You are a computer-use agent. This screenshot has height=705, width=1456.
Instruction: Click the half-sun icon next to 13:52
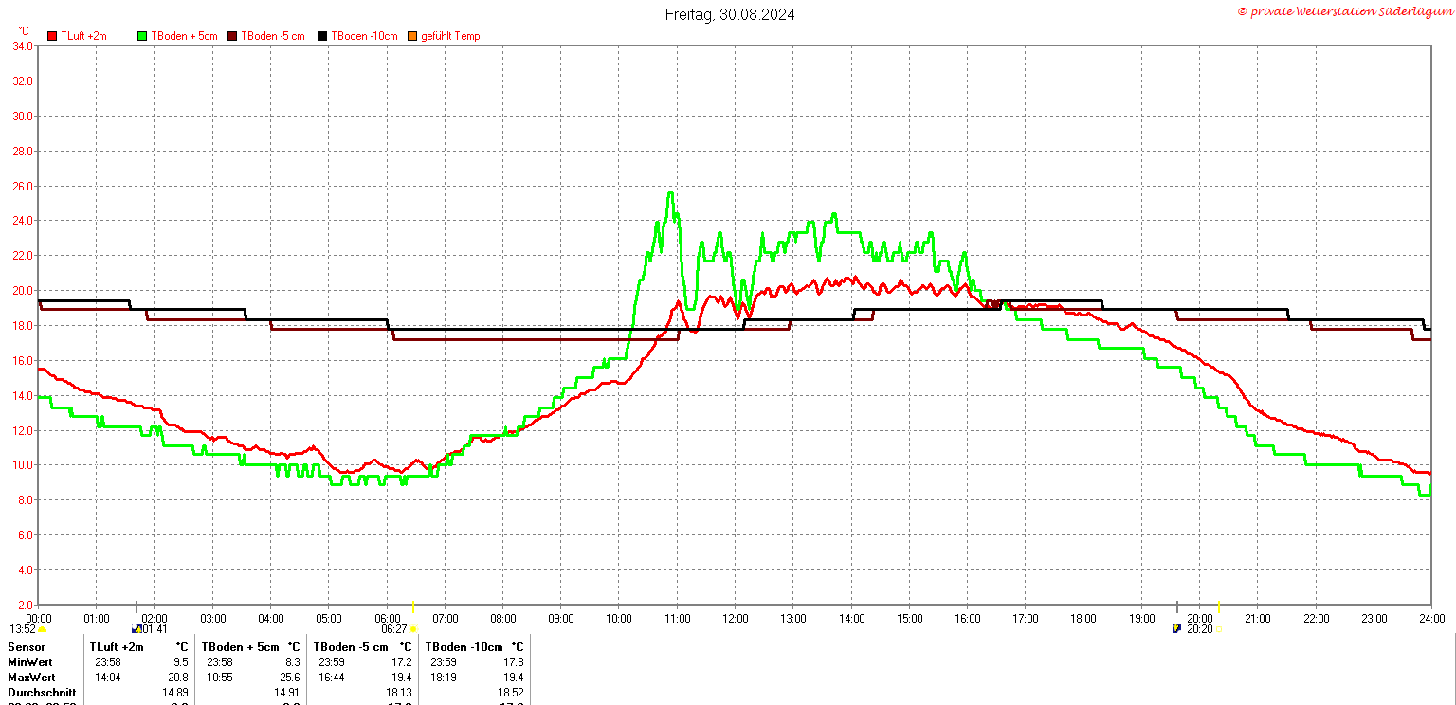42,629
